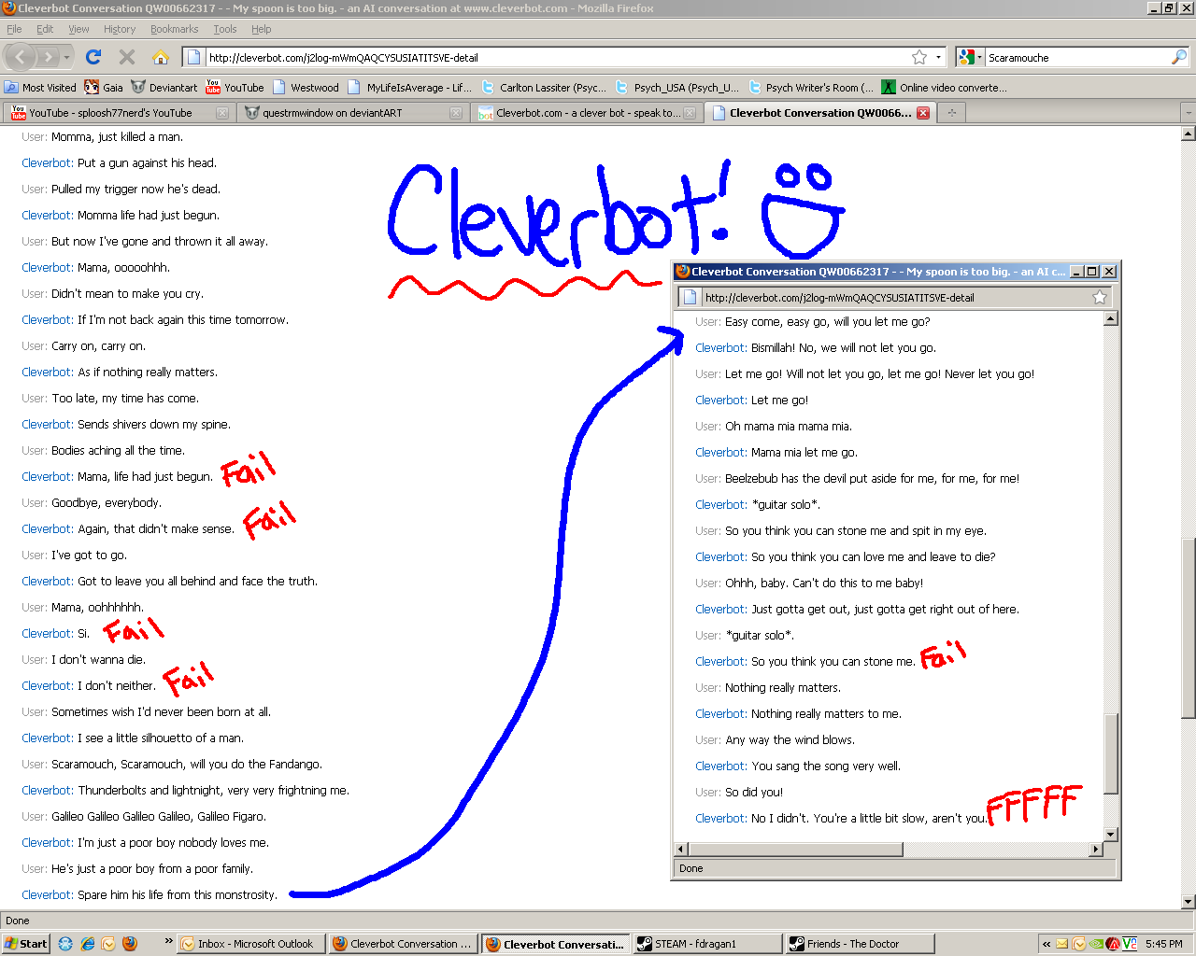Click the page icon in popup address bar

point(691,297)
